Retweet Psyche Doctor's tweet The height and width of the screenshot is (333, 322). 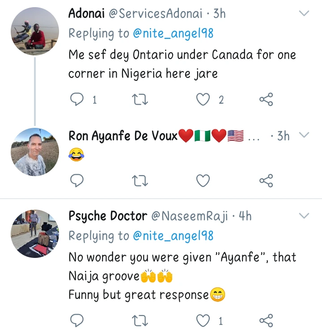point(140,320)
